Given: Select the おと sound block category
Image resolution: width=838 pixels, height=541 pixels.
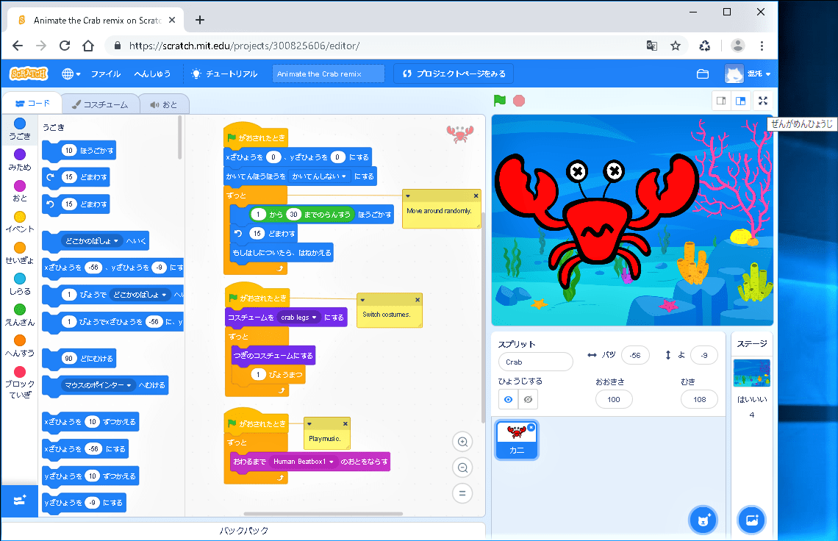Looking at the screenshot, I should click(20, 191).
